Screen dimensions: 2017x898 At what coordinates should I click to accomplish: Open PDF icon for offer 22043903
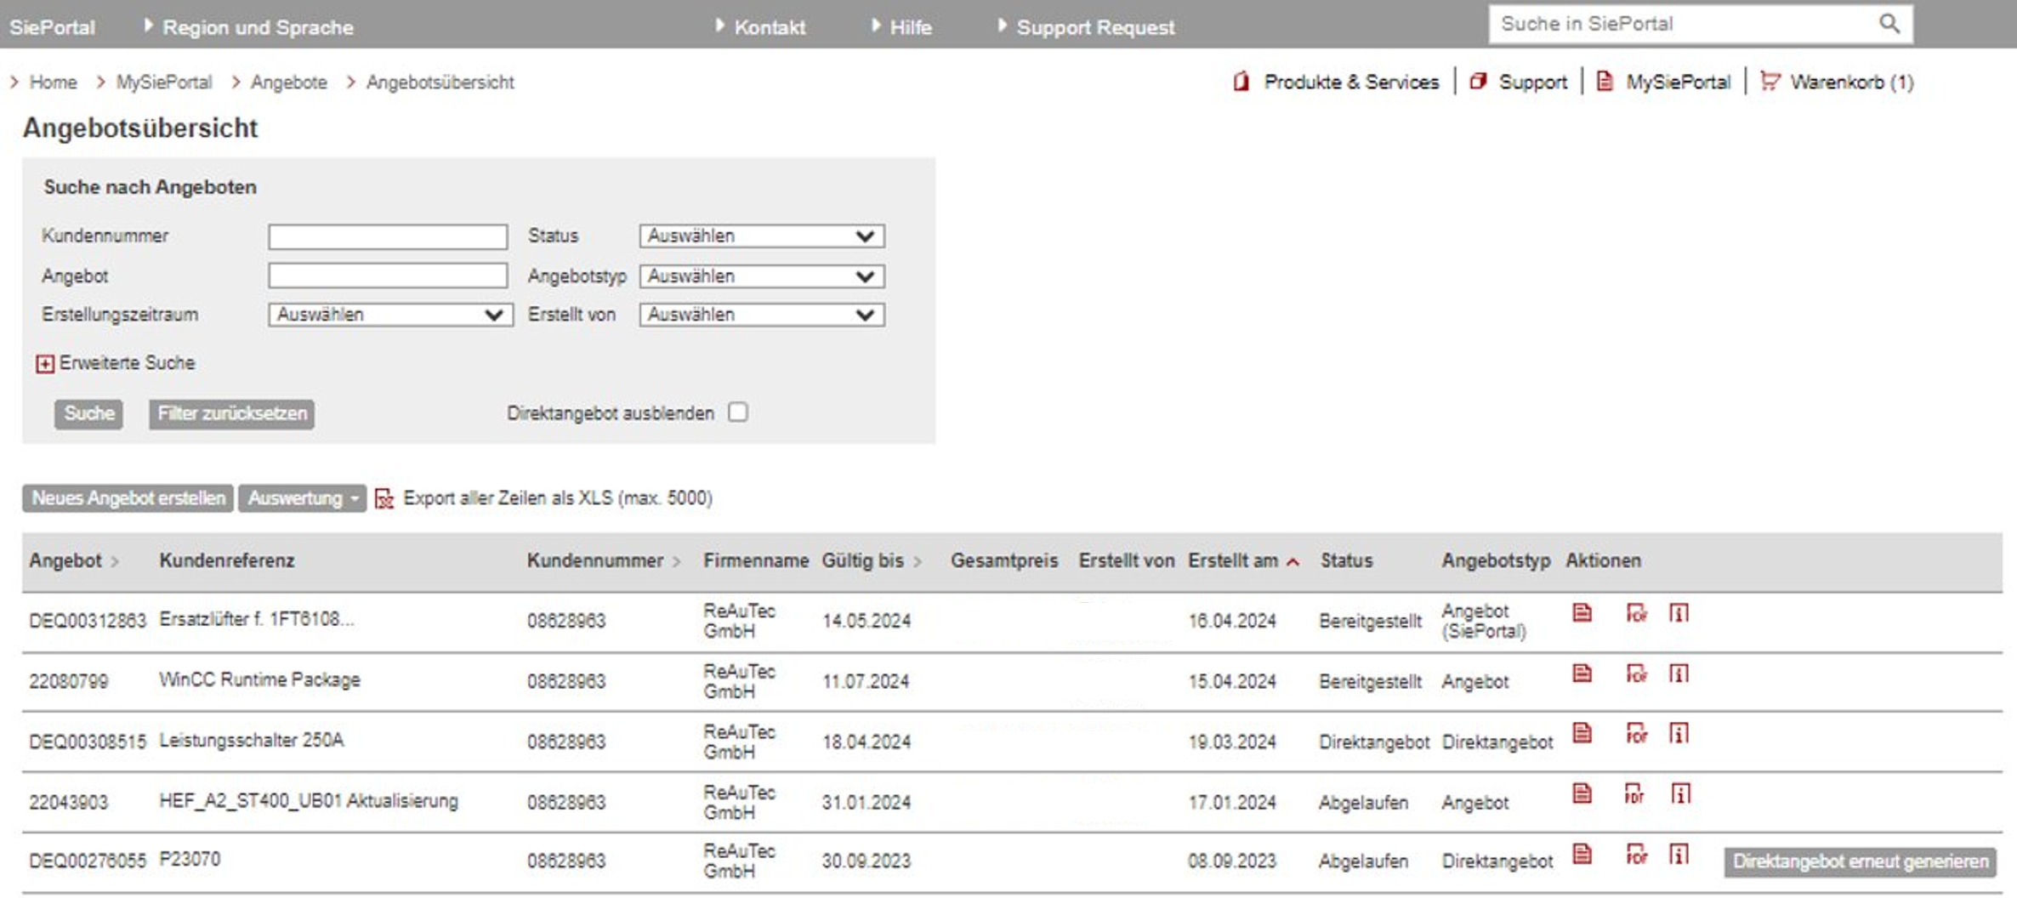click(1634, 794)
